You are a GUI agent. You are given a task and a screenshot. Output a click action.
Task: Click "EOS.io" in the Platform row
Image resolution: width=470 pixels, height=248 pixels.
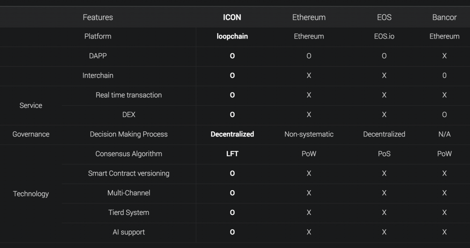coord(384,36)
